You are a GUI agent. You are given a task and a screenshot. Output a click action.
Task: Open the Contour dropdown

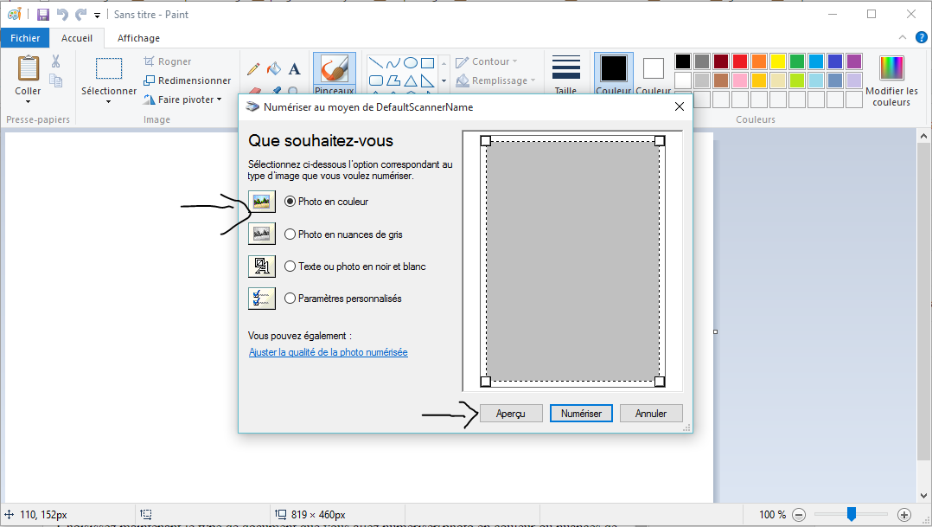pyautogui.click(x=486, y=61)
